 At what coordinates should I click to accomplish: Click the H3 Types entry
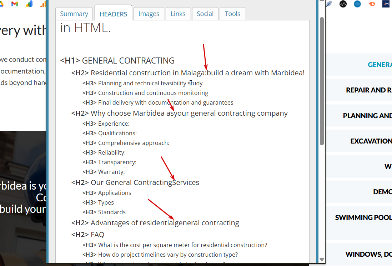click(x=98, y=202)
